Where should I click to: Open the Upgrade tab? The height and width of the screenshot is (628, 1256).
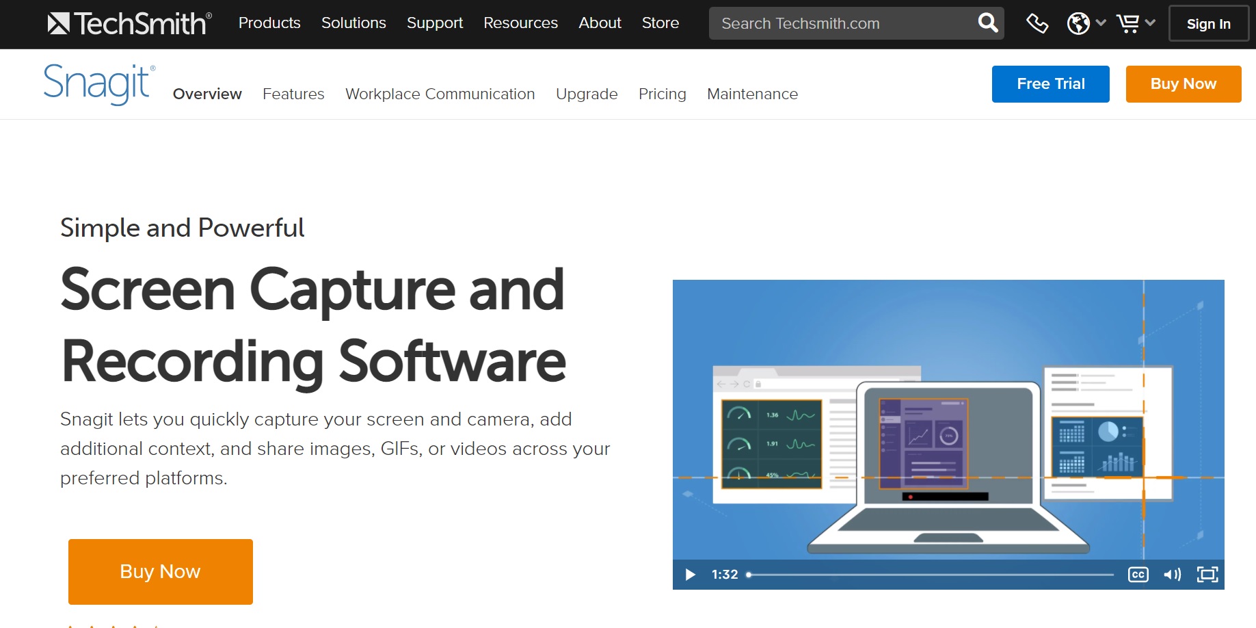pos(587,94)
